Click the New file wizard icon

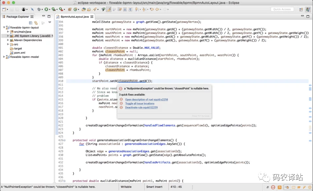(x=4, y=10)
